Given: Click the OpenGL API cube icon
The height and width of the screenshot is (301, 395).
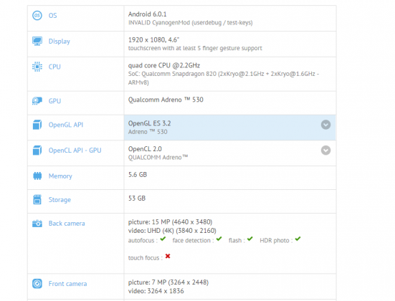Looking at the screenshot, I should coord(37,125).
